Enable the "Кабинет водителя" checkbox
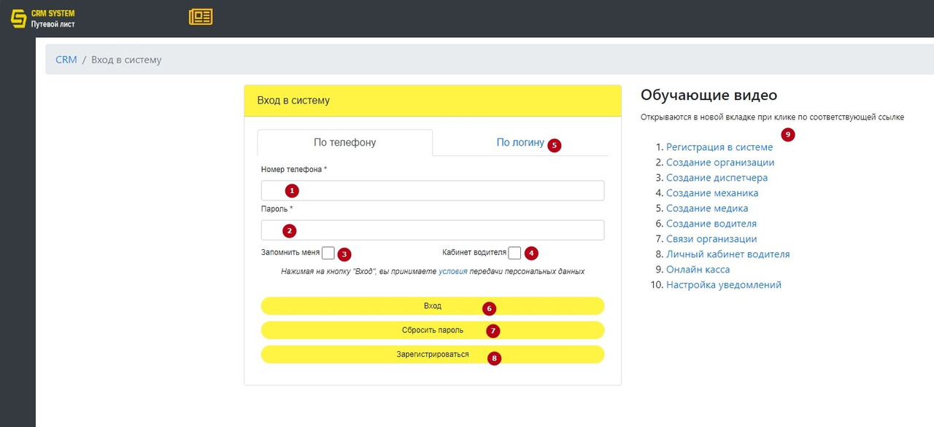This screenshot has width=934, height=427. [514, 253]
